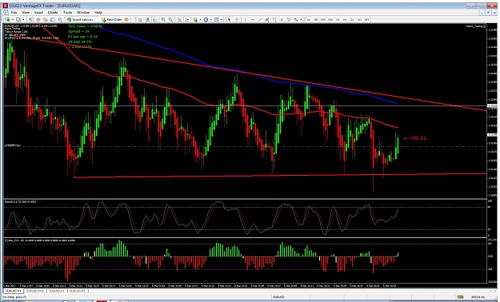Minimize the inner chart window
Viewport: 500px width, 302px height.
click(482, 13)
